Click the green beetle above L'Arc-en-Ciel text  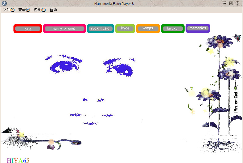click(236, 88)
